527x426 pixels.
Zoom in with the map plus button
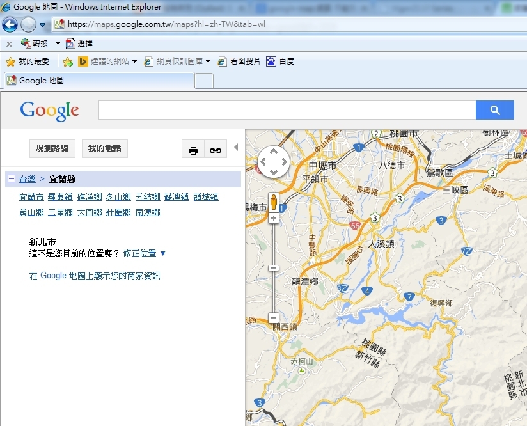[274, 218]
